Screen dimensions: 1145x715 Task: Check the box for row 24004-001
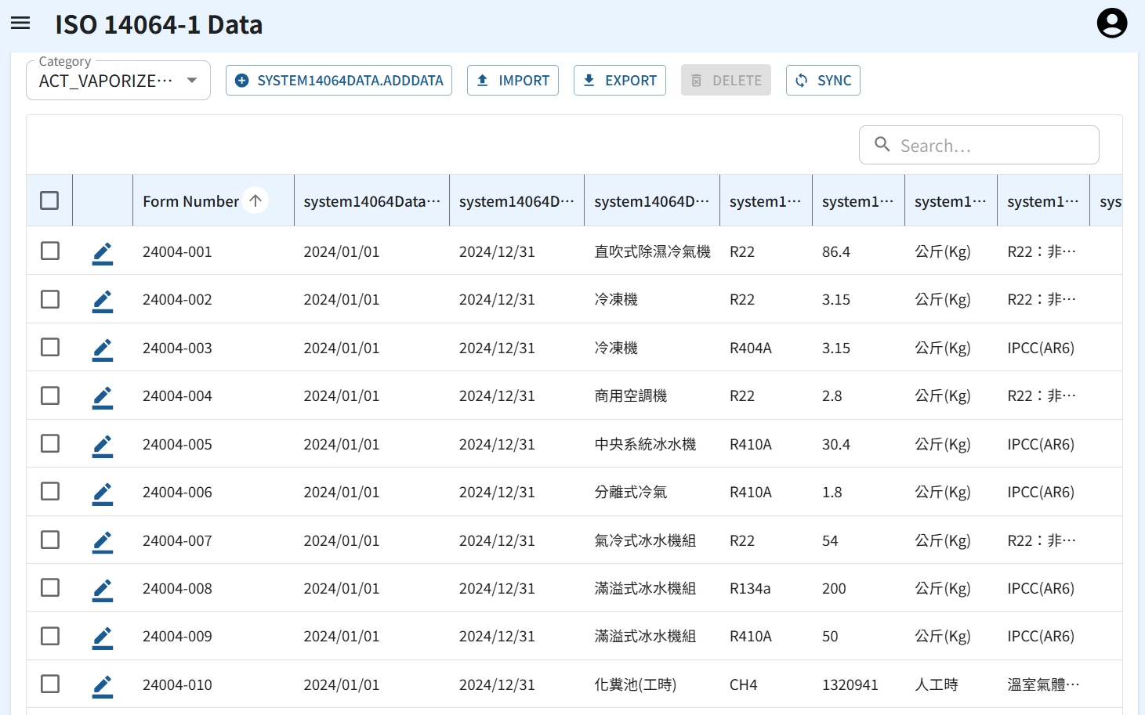click(x=50, y=251)
